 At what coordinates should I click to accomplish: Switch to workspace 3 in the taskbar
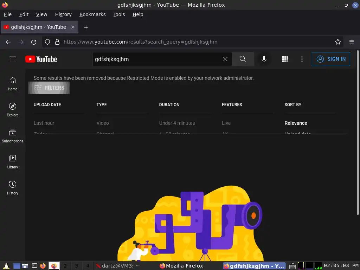tap(76, 266)
